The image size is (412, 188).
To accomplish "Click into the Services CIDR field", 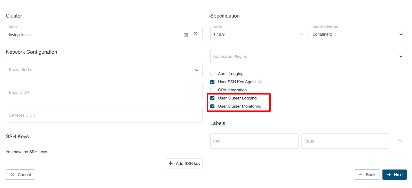I will click(x=104, y=115).
